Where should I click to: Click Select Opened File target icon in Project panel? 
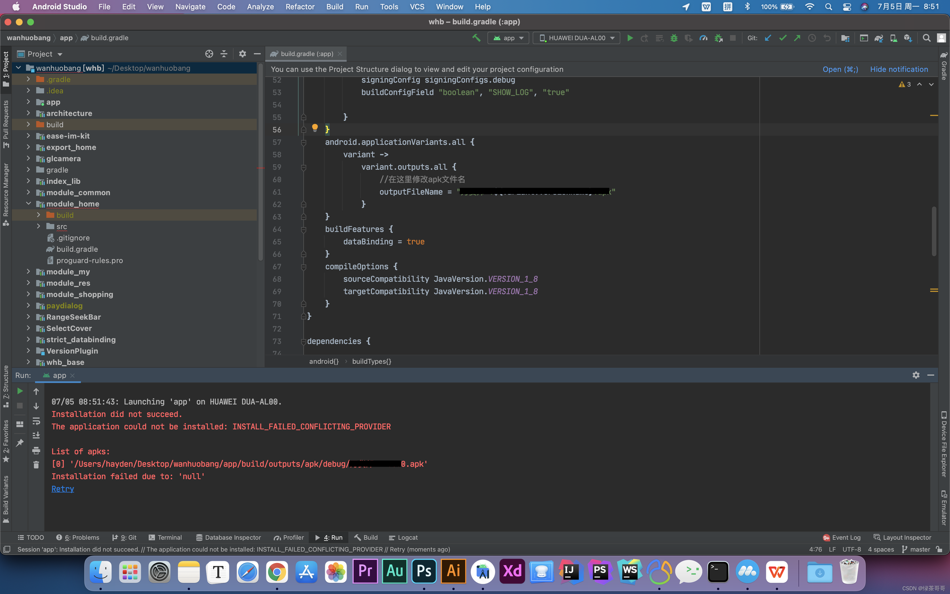click(x=209, y=54)
